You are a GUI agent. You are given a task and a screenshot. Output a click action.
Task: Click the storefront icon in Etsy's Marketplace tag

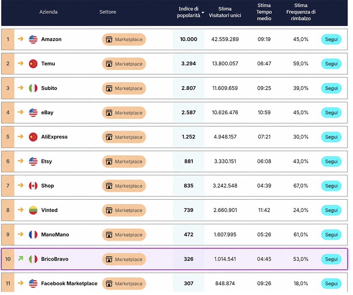tap(109, 162)
